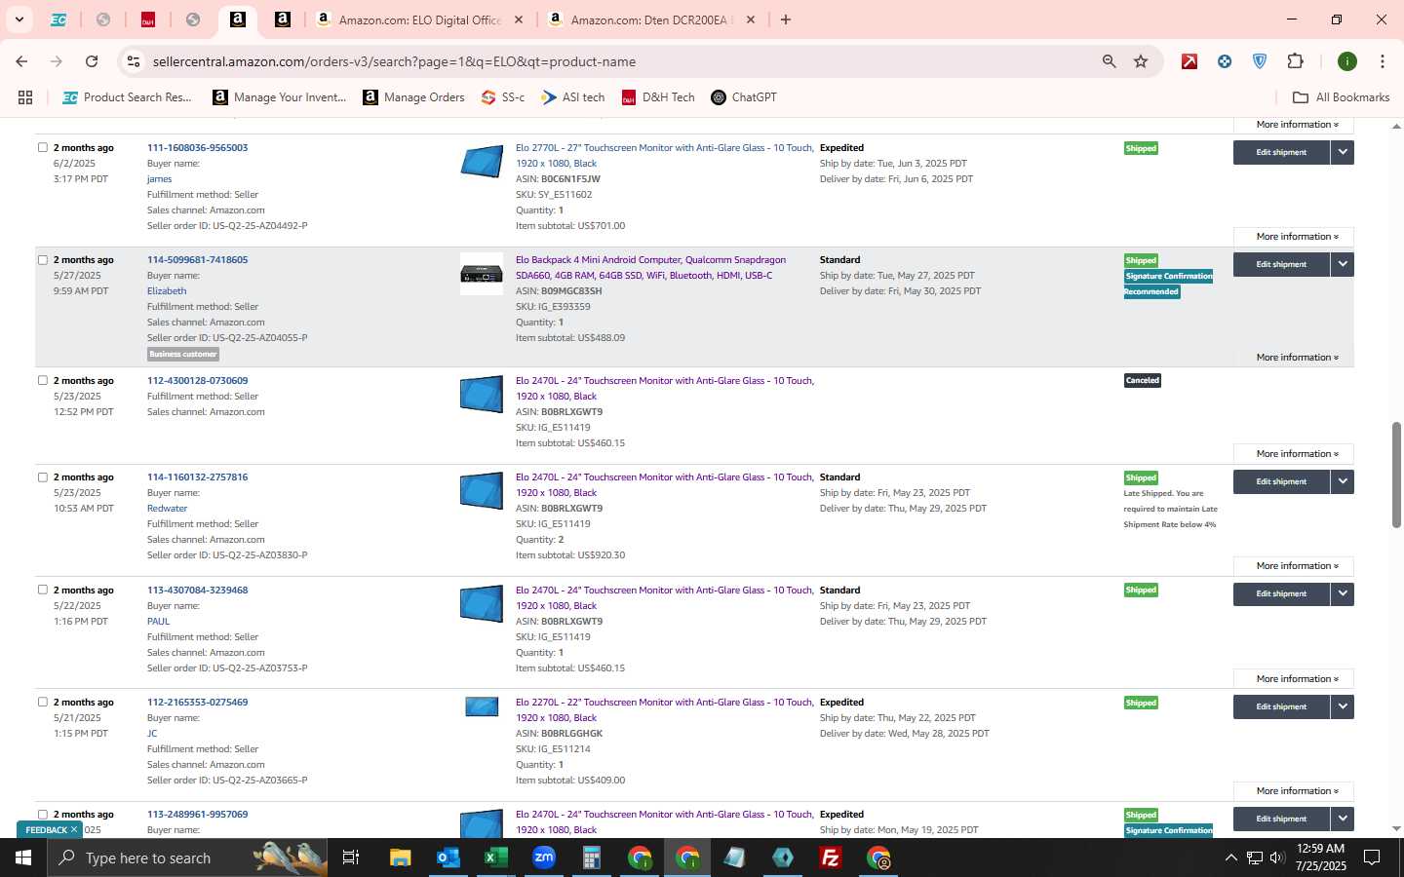Select checkbox for order 113-4307084-3239468
Image resolution: width=1404 pixels, height=877 pixels.
(43, 591)
